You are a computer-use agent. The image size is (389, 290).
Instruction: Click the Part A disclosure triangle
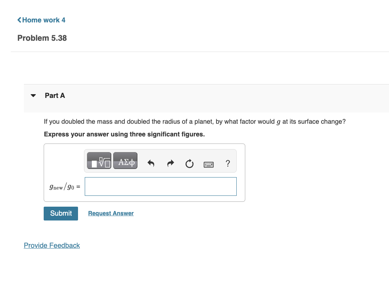pos(33,96)
